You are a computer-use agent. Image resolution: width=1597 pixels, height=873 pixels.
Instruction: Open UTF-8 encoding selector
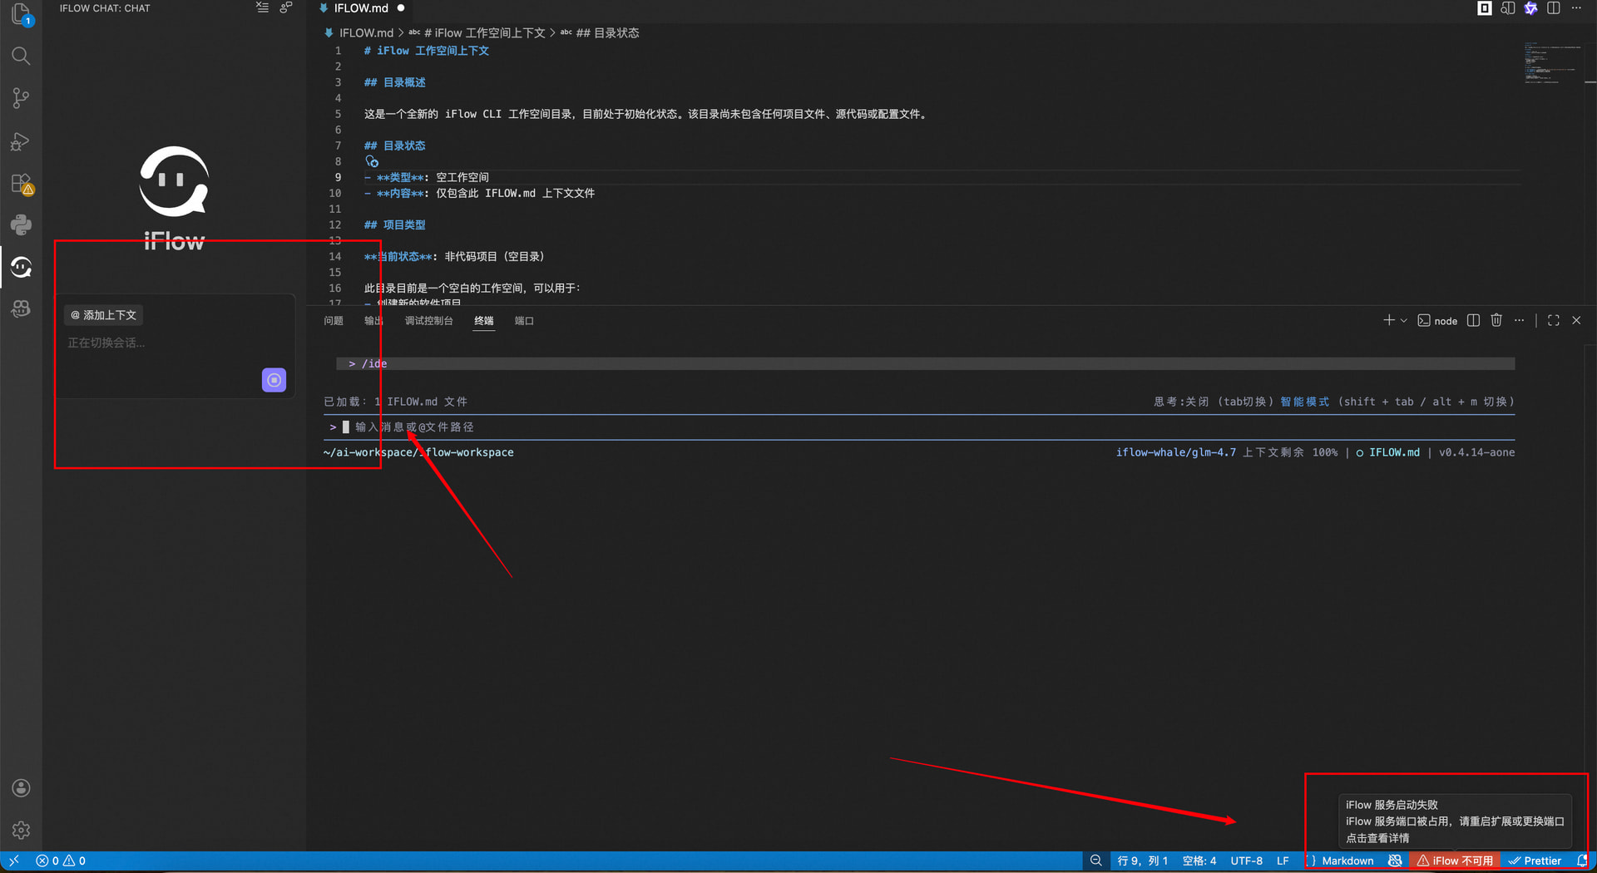1246,861
